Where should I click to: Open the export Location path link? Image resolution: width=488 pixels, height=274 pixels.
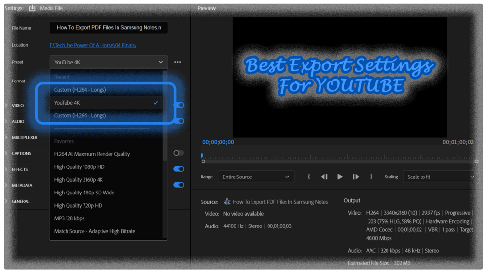[x=93, y=45]
